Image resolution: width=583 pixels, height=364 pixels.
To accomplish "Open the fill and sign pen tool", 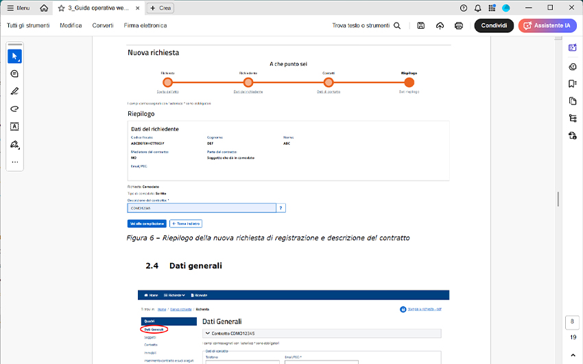I will pos(14,145).
